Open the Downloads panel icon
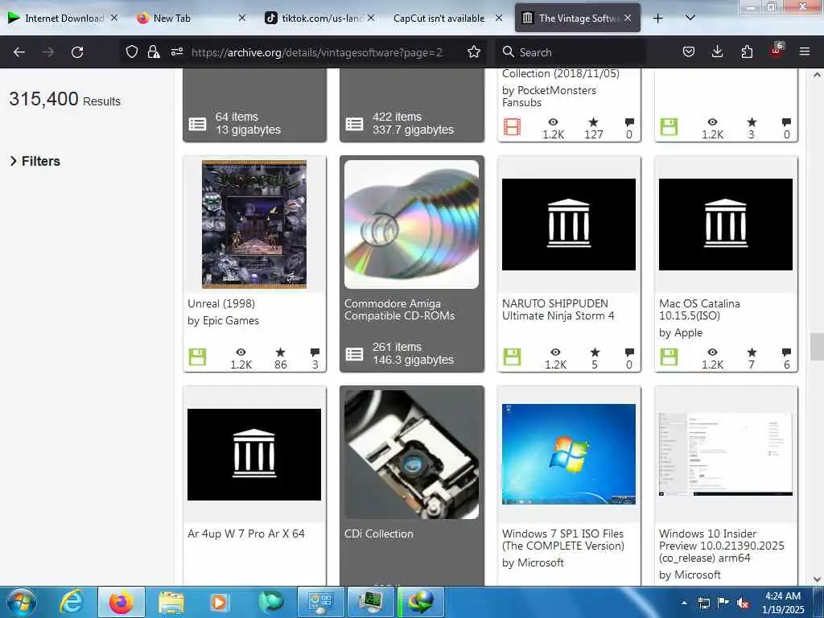This screenshot has width=824, height=618. [717, 51]
